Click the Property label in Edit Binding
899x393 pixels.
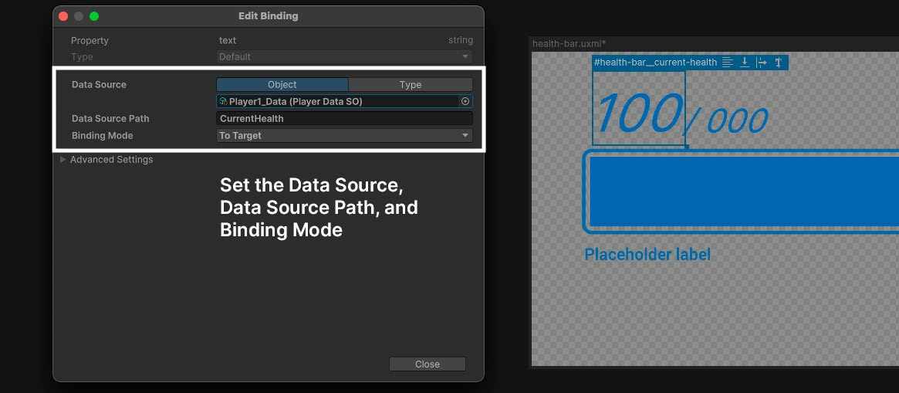(x=90, y=41)
